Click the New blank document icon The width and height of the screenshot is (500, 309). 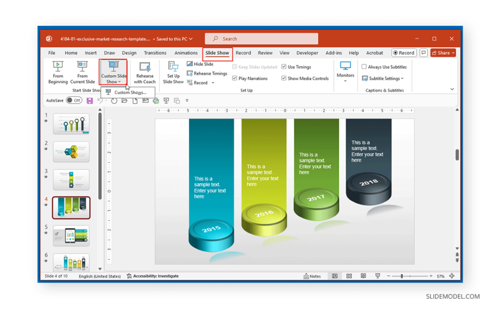[x=135, y=100]
